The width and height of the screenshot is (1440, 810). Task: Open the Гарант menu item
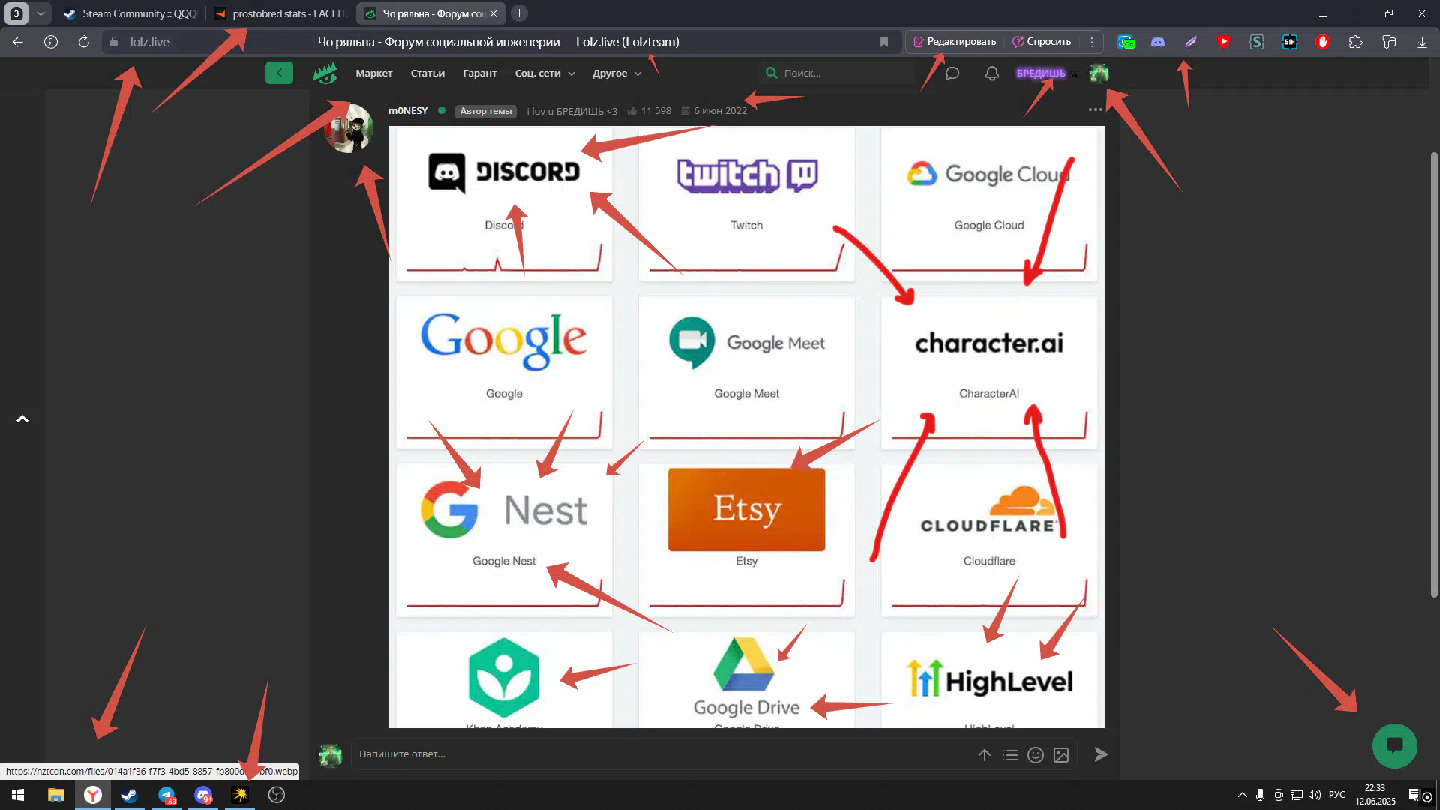(480, 73)
